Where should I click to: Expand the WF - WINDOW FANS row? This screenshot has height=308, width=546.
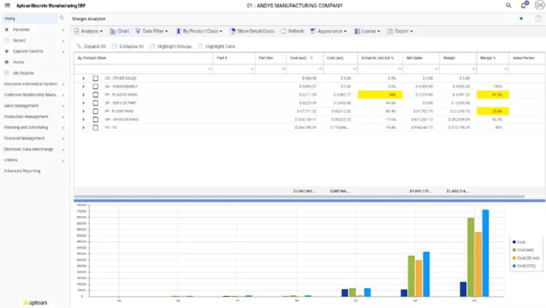83,120
